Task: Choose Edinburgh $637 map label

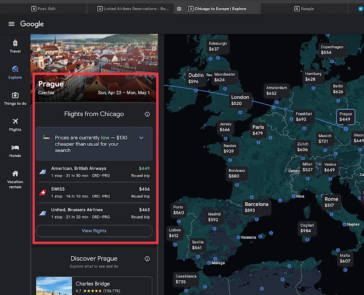Action: pos(217,46)
